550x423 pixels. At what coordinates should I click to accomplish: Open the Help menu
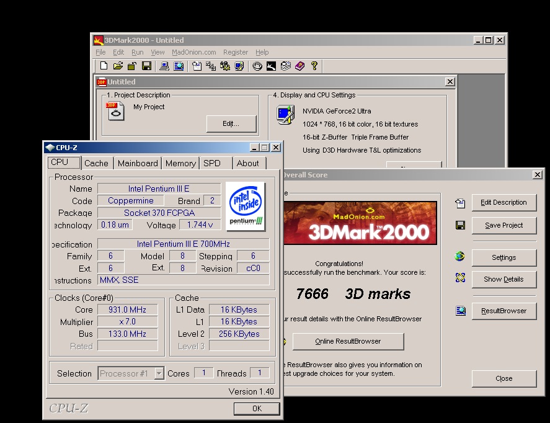tap(262, 52)
